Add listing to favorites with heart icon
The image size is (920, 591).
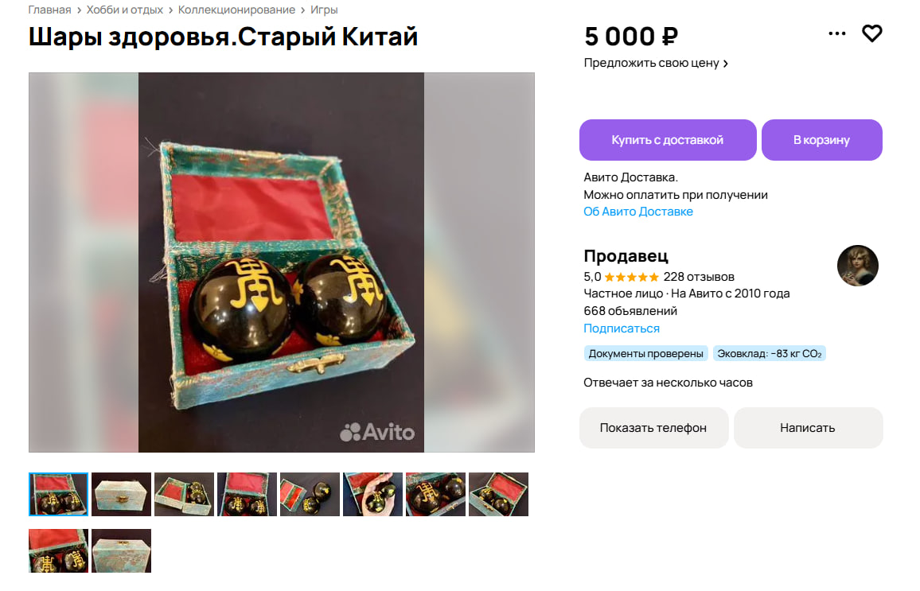(x=872, y=33)
